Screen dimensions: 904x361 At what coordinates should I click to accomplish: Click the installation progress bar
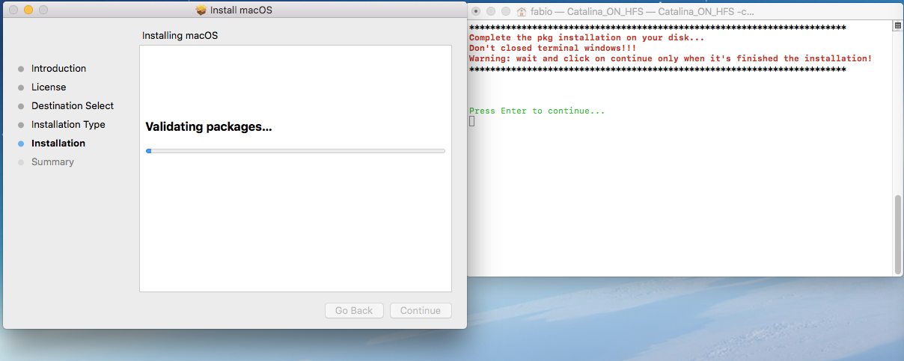(x=296, y=151)
